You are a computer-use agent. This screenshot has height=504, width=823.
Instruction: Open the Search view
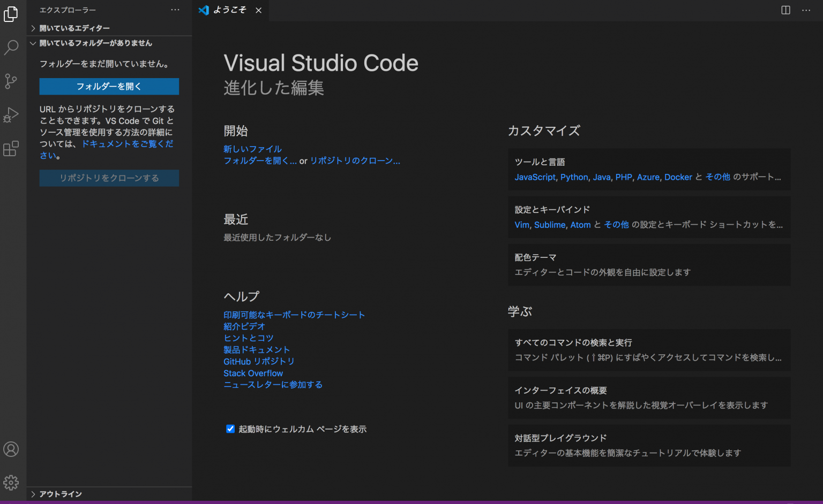point(11,48)
